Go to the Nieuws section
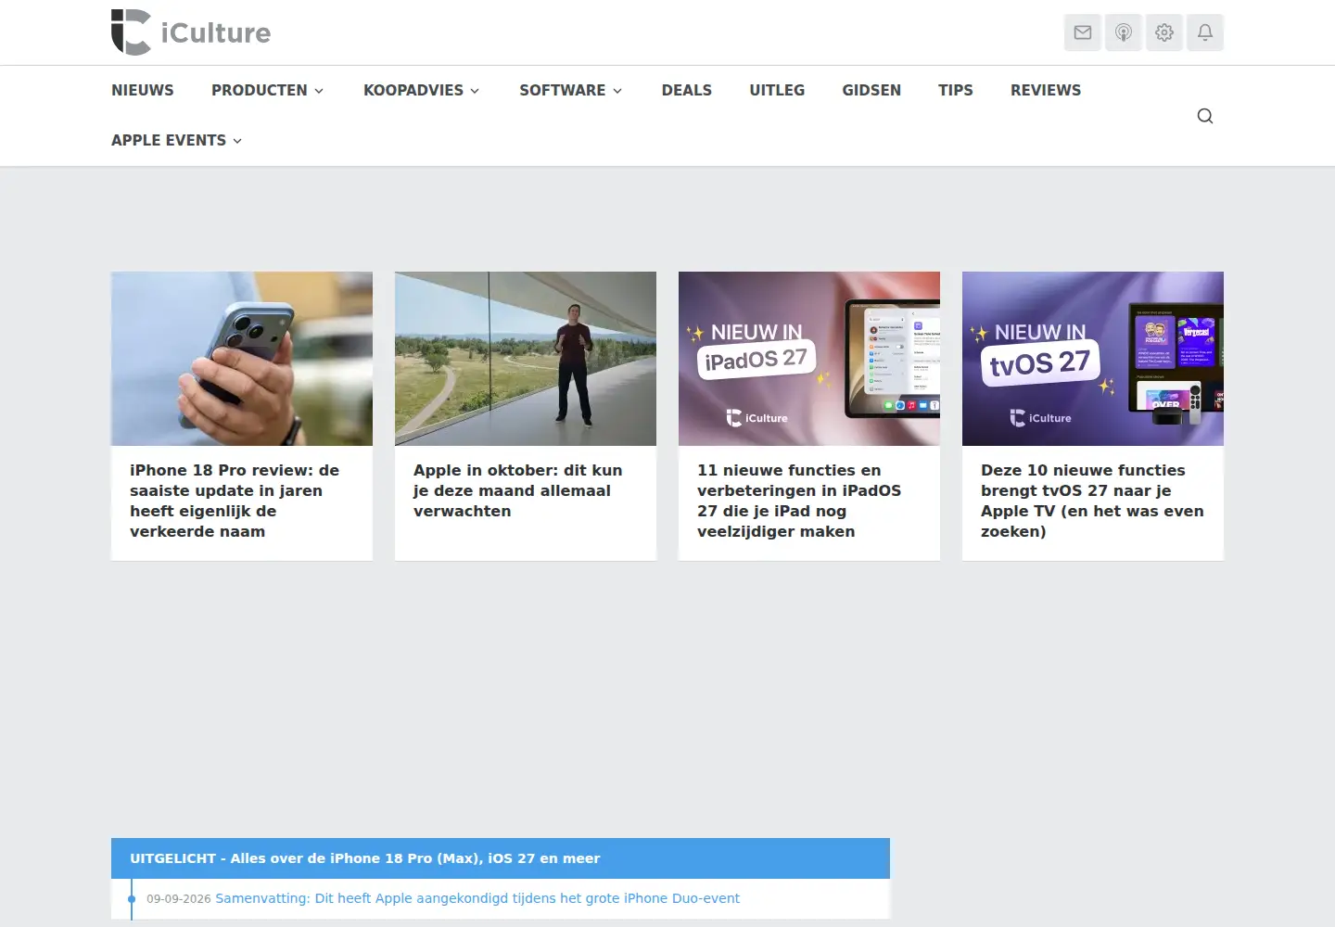 tap(143, 90)
